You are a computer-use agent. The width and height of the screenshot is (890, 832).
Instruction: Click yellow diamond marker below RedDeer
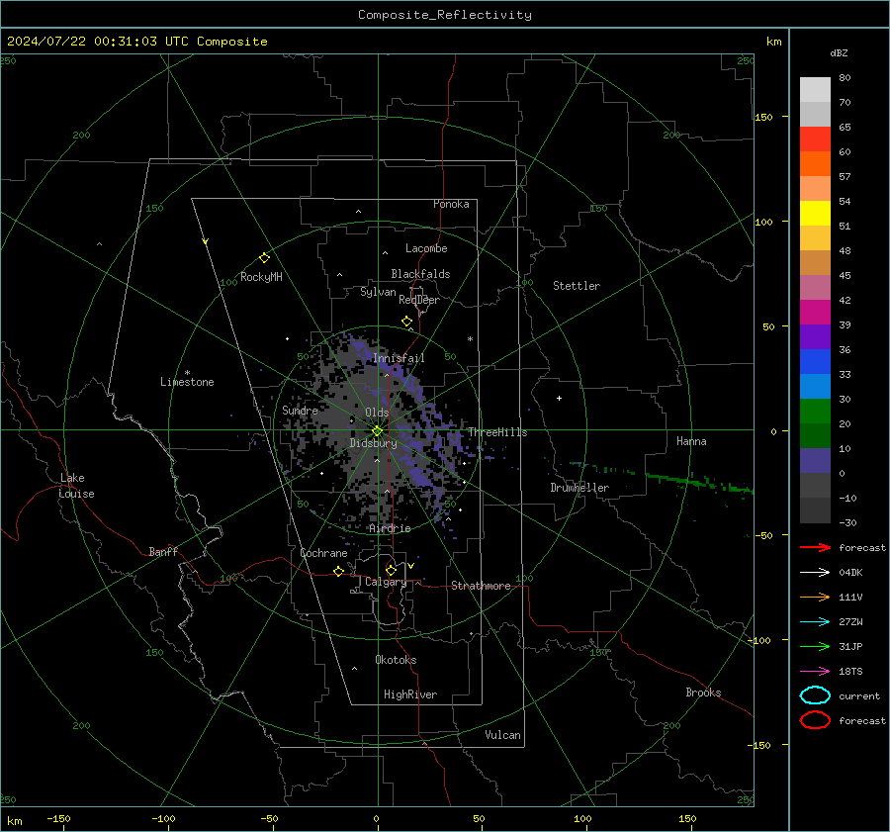coord(406,322)
